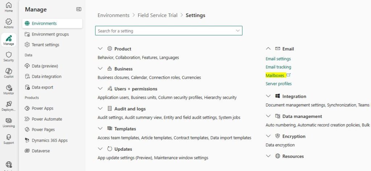Expand the Product settings section chevron
This screenshot has width=371, height=171.
tap(100, 49)
